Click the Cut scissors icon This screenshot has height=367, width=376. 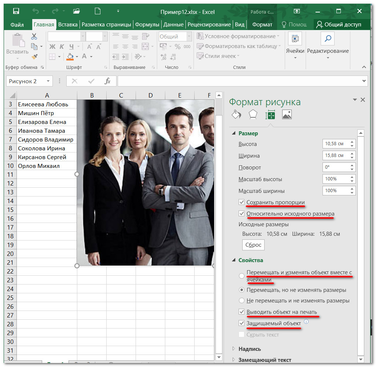(34, 36)
